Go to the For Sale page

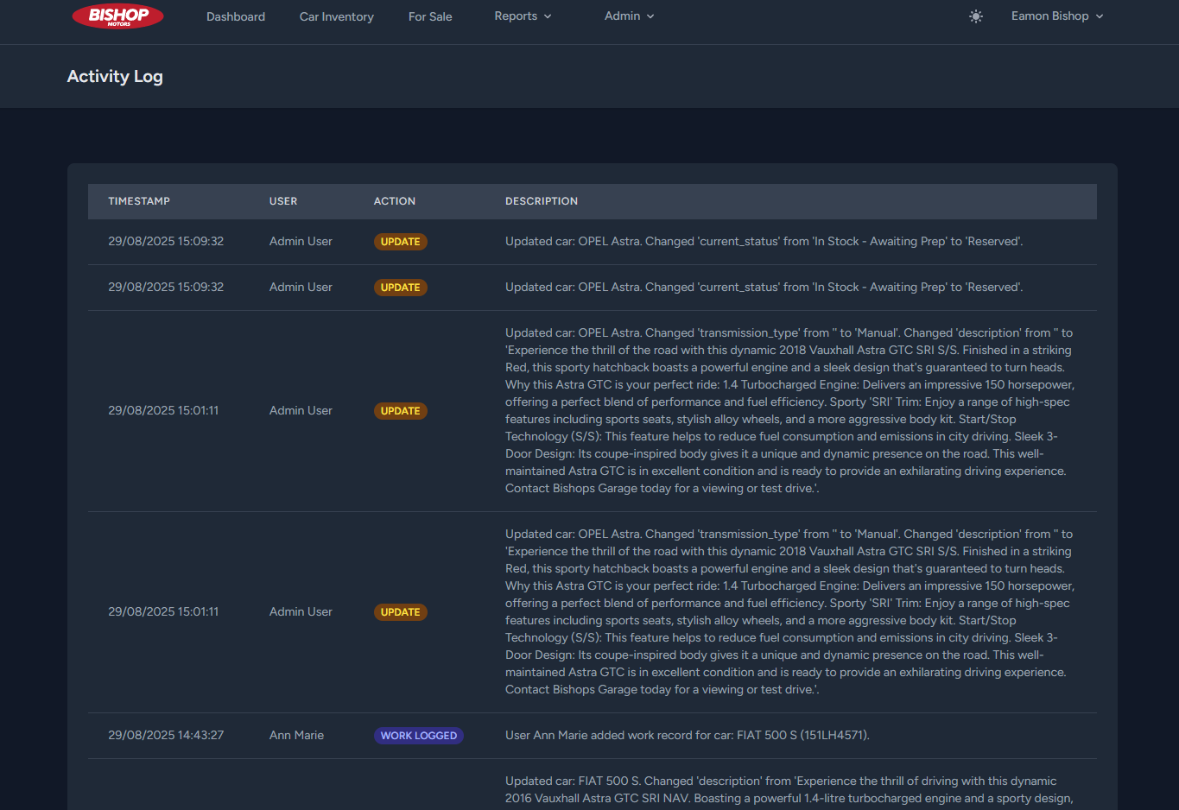429,16
